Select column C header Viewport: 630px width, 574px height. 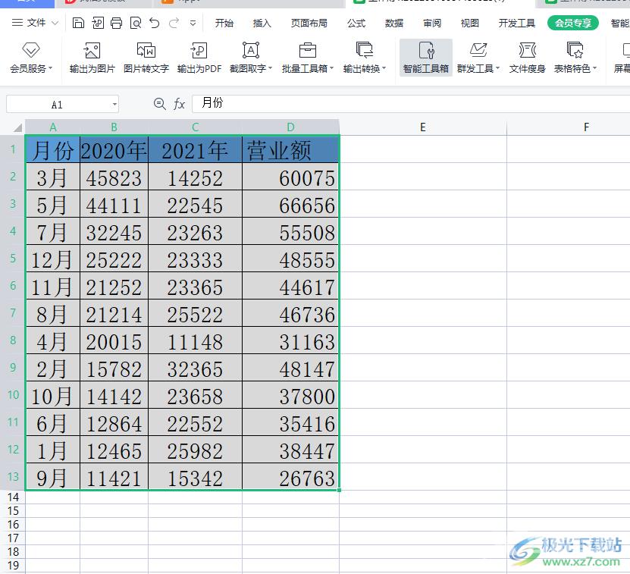(196, 127)
